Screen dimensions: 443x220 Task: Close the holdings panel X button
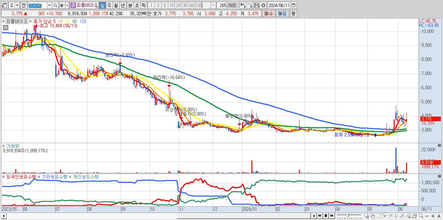439,176
